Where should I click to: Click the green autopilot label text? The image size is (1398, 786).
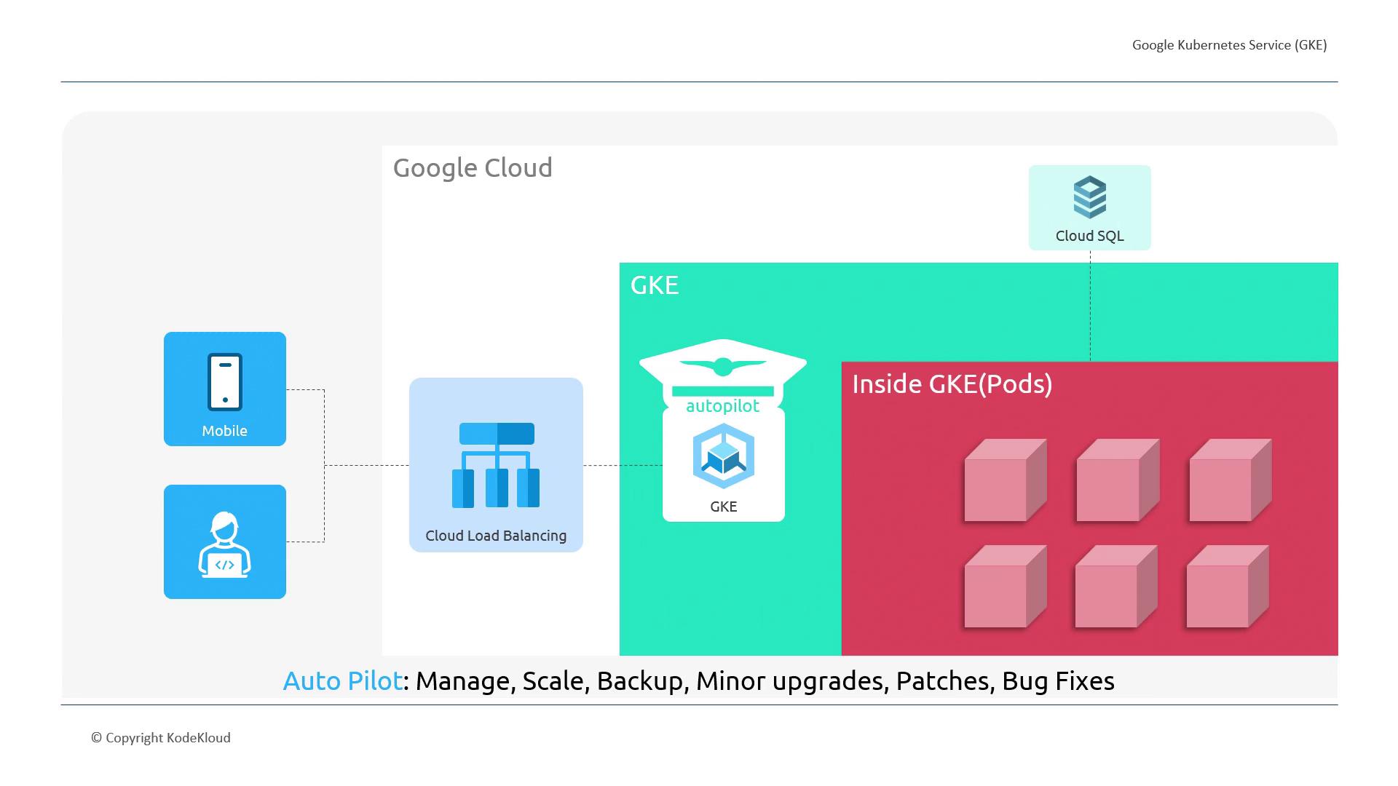point(722,406)
